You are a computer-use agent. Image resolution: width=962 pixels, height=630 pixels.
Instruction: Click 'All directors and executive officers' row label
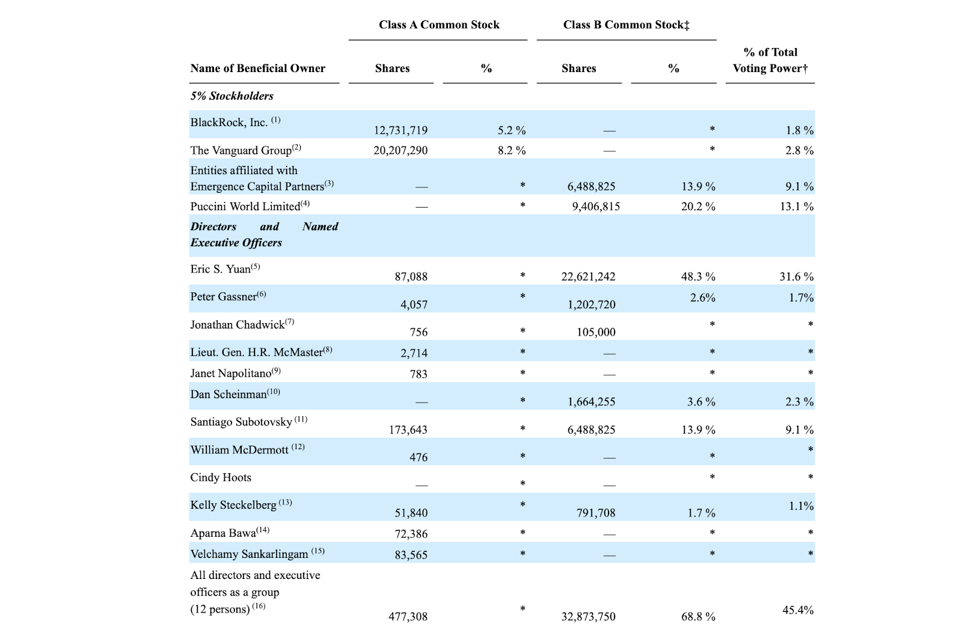click(256, 592)
